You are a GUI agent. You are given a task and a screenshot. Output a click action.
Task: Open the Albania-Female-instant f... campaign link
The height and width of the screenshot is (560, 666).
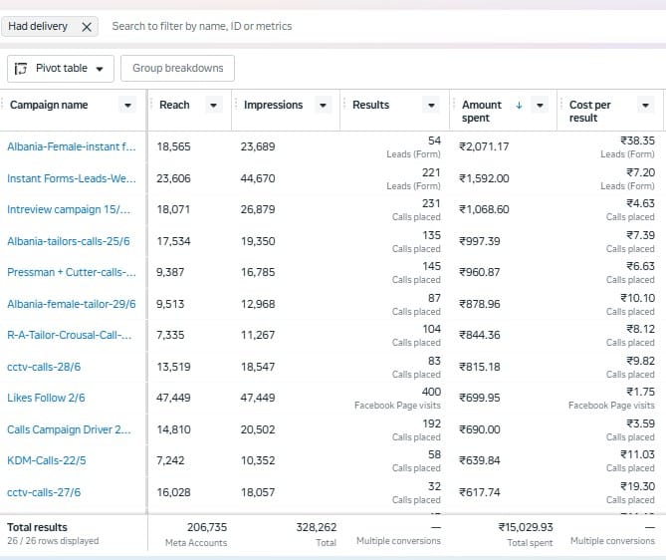(x=72, y=146)
